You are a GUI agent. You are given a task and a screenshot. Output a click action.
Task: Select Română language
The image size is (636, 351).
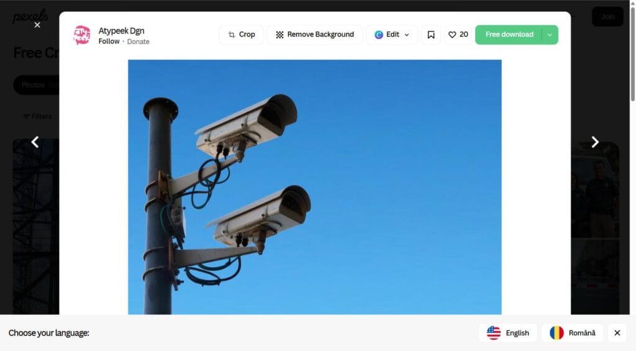[x=572, y=333]
